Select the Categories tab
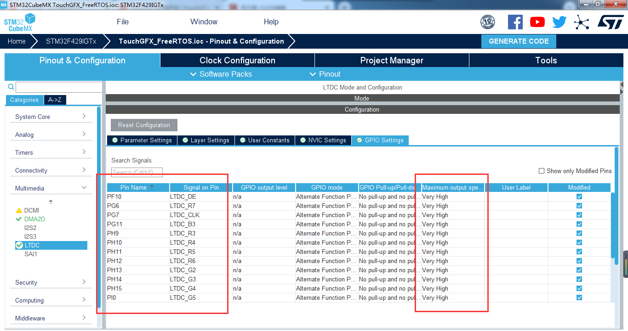The width and height of the screenshot is (628, 331). tap(24, 100)
